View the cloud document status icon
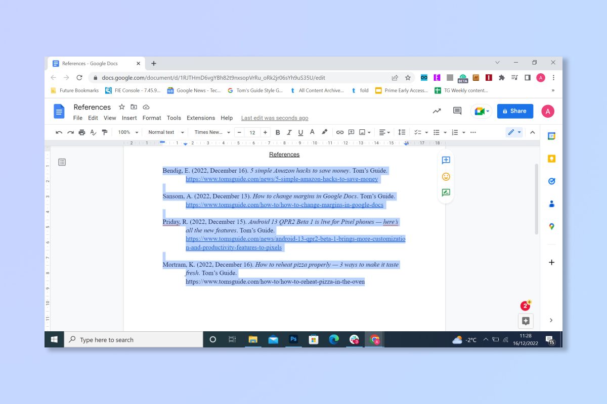Viewport: 607px width, 404px height. [146, 107]
